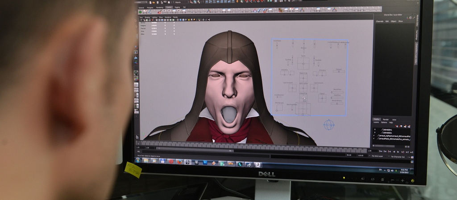The height and width of the screenshot is (200, 457).
Task: Open the Panels menu in viewport
Action: 175,17
